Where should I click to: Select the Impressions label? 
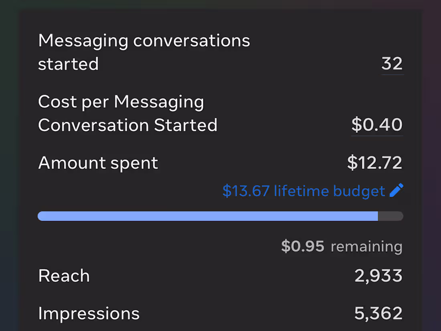pyautogui.click(x=89, y=313)
